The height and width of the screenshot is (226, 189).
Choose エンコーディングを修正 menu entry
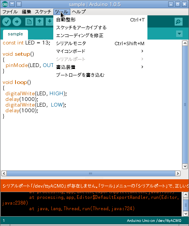click(x=100, y=35)
